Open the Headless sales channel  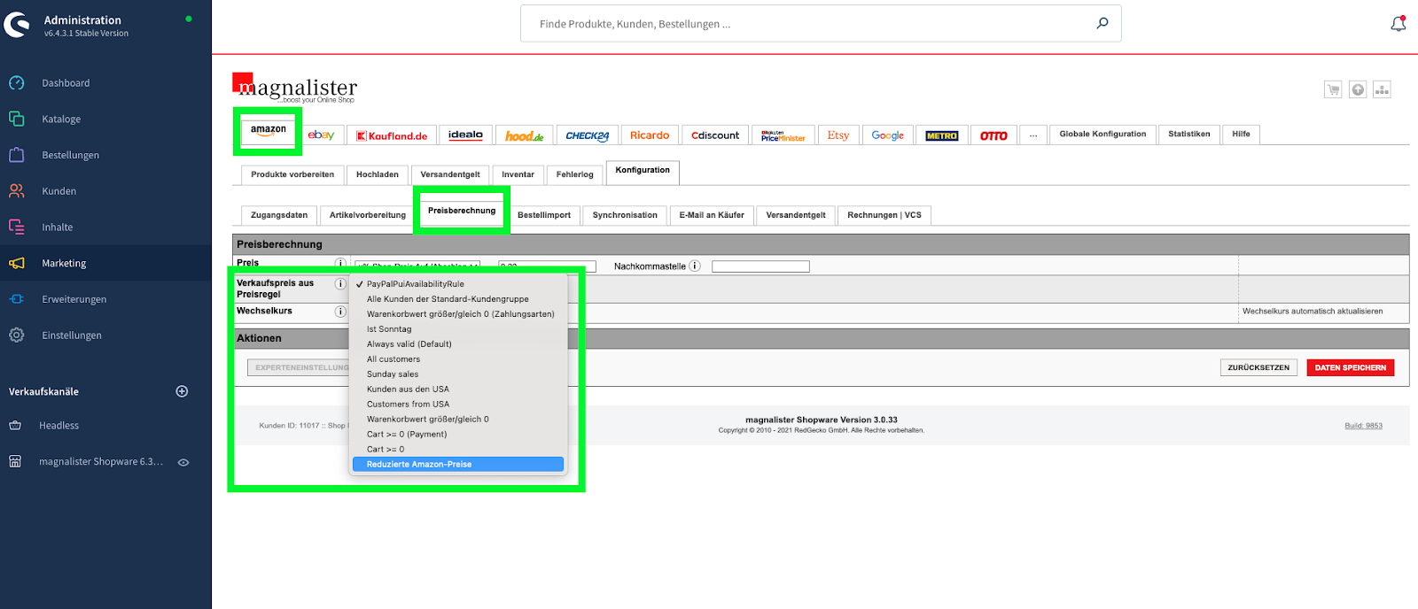coord(58,426)
